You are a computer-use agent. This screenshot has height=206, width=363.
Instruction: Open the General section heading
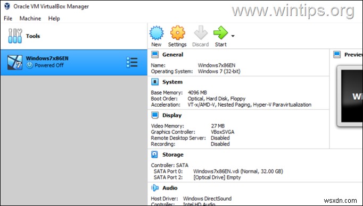[x=172, y=55]
